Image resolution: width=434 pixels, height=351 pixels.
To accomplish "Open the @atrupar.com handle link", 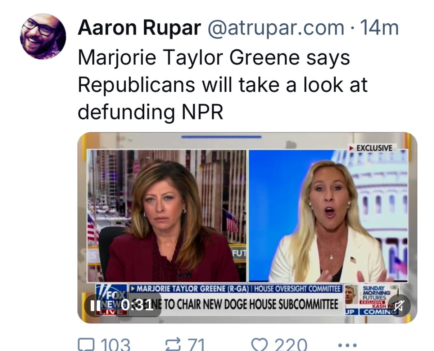I will 276,28.
